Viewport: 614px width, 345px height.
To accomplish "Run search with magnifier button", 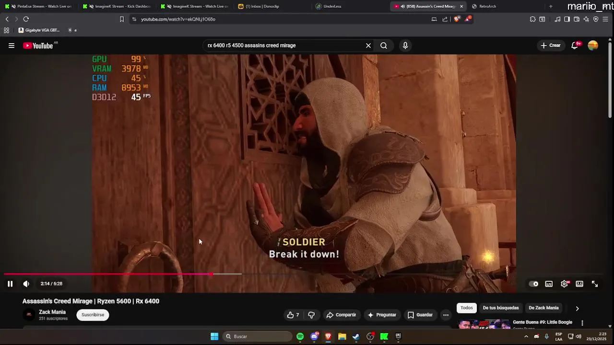I will click(384, 46).
